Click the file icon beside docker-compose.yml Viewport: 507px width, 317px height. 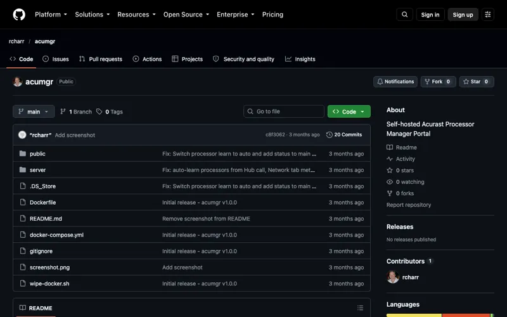[23, 235]
